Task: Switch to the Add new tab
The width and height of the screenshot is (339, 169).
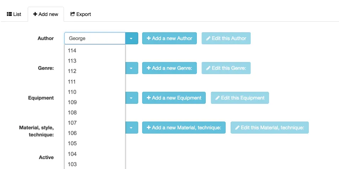Action: point(45,14)
